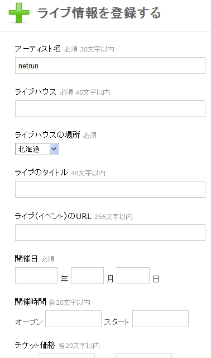Image resolution: width=211 pixels, height=358 pixels.
Task: Click the ライブハウスの場所 label
Action: click(47, 135)
